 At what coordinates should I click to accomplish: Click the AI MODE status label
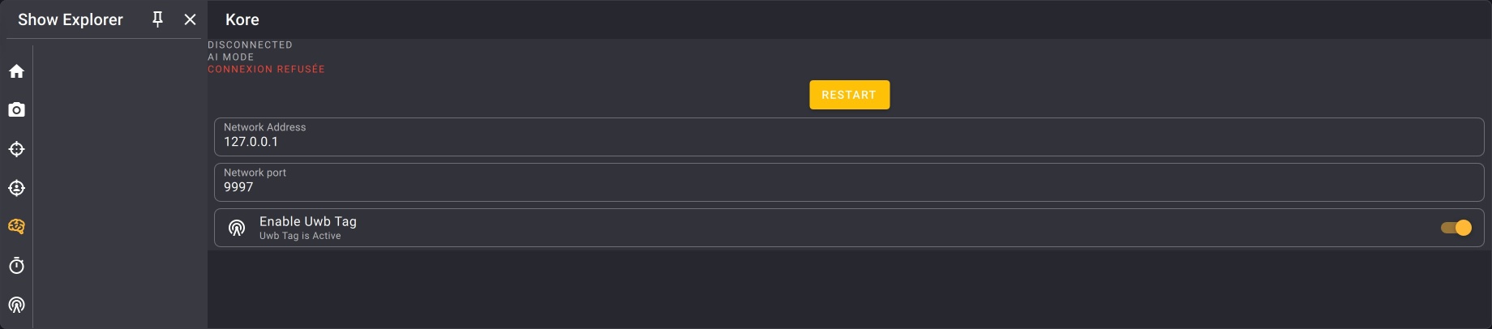(231, 58)
